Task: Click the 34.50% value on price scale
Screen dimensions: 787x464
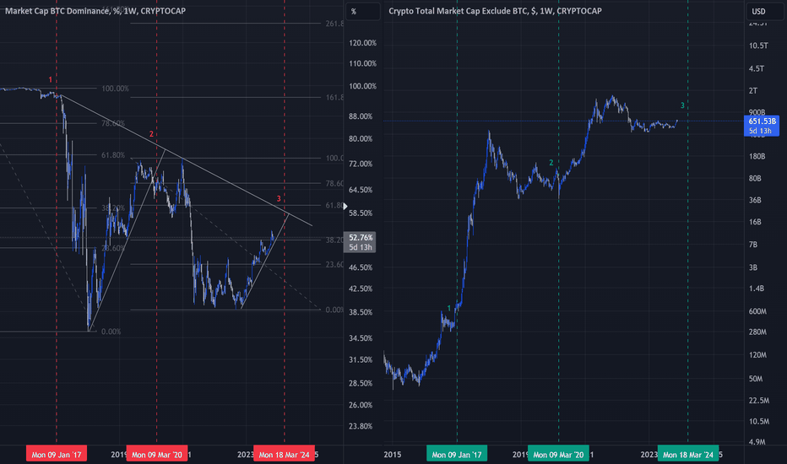Action: 361,338
